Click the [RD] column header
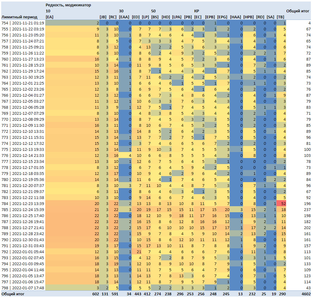 click(260, 17)
